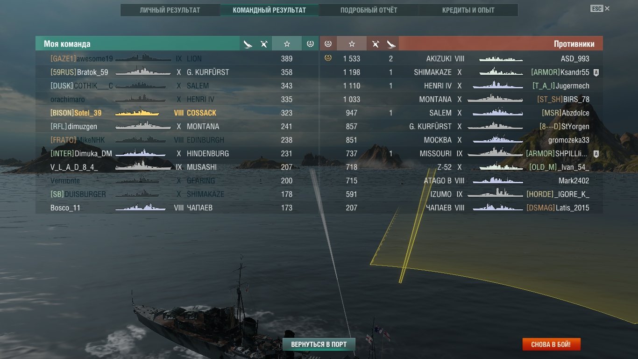Image resolution: width=638 pixels, height=359 pixels.
Task: Sort my team by star experience column
Action: point(287,44)
